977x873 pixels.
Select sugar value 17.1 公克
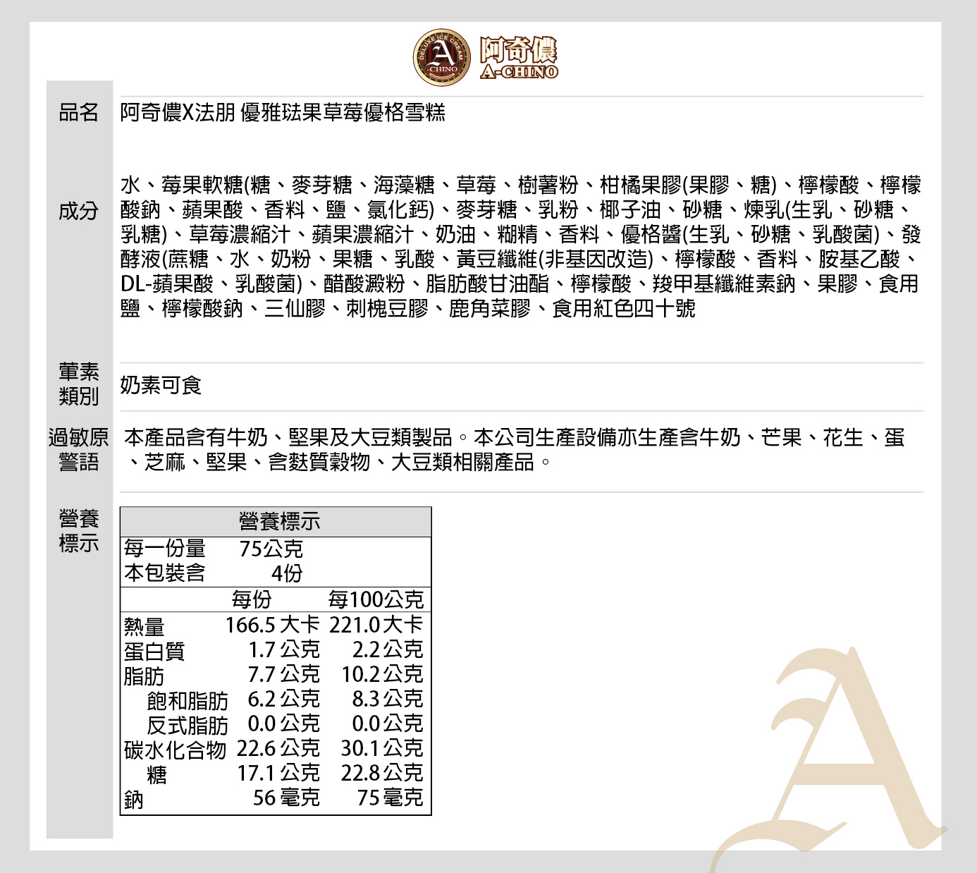[x=278, y=773]
